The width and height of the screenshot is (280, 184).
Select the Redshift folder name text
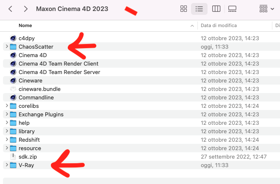click(x=29, y=140)
